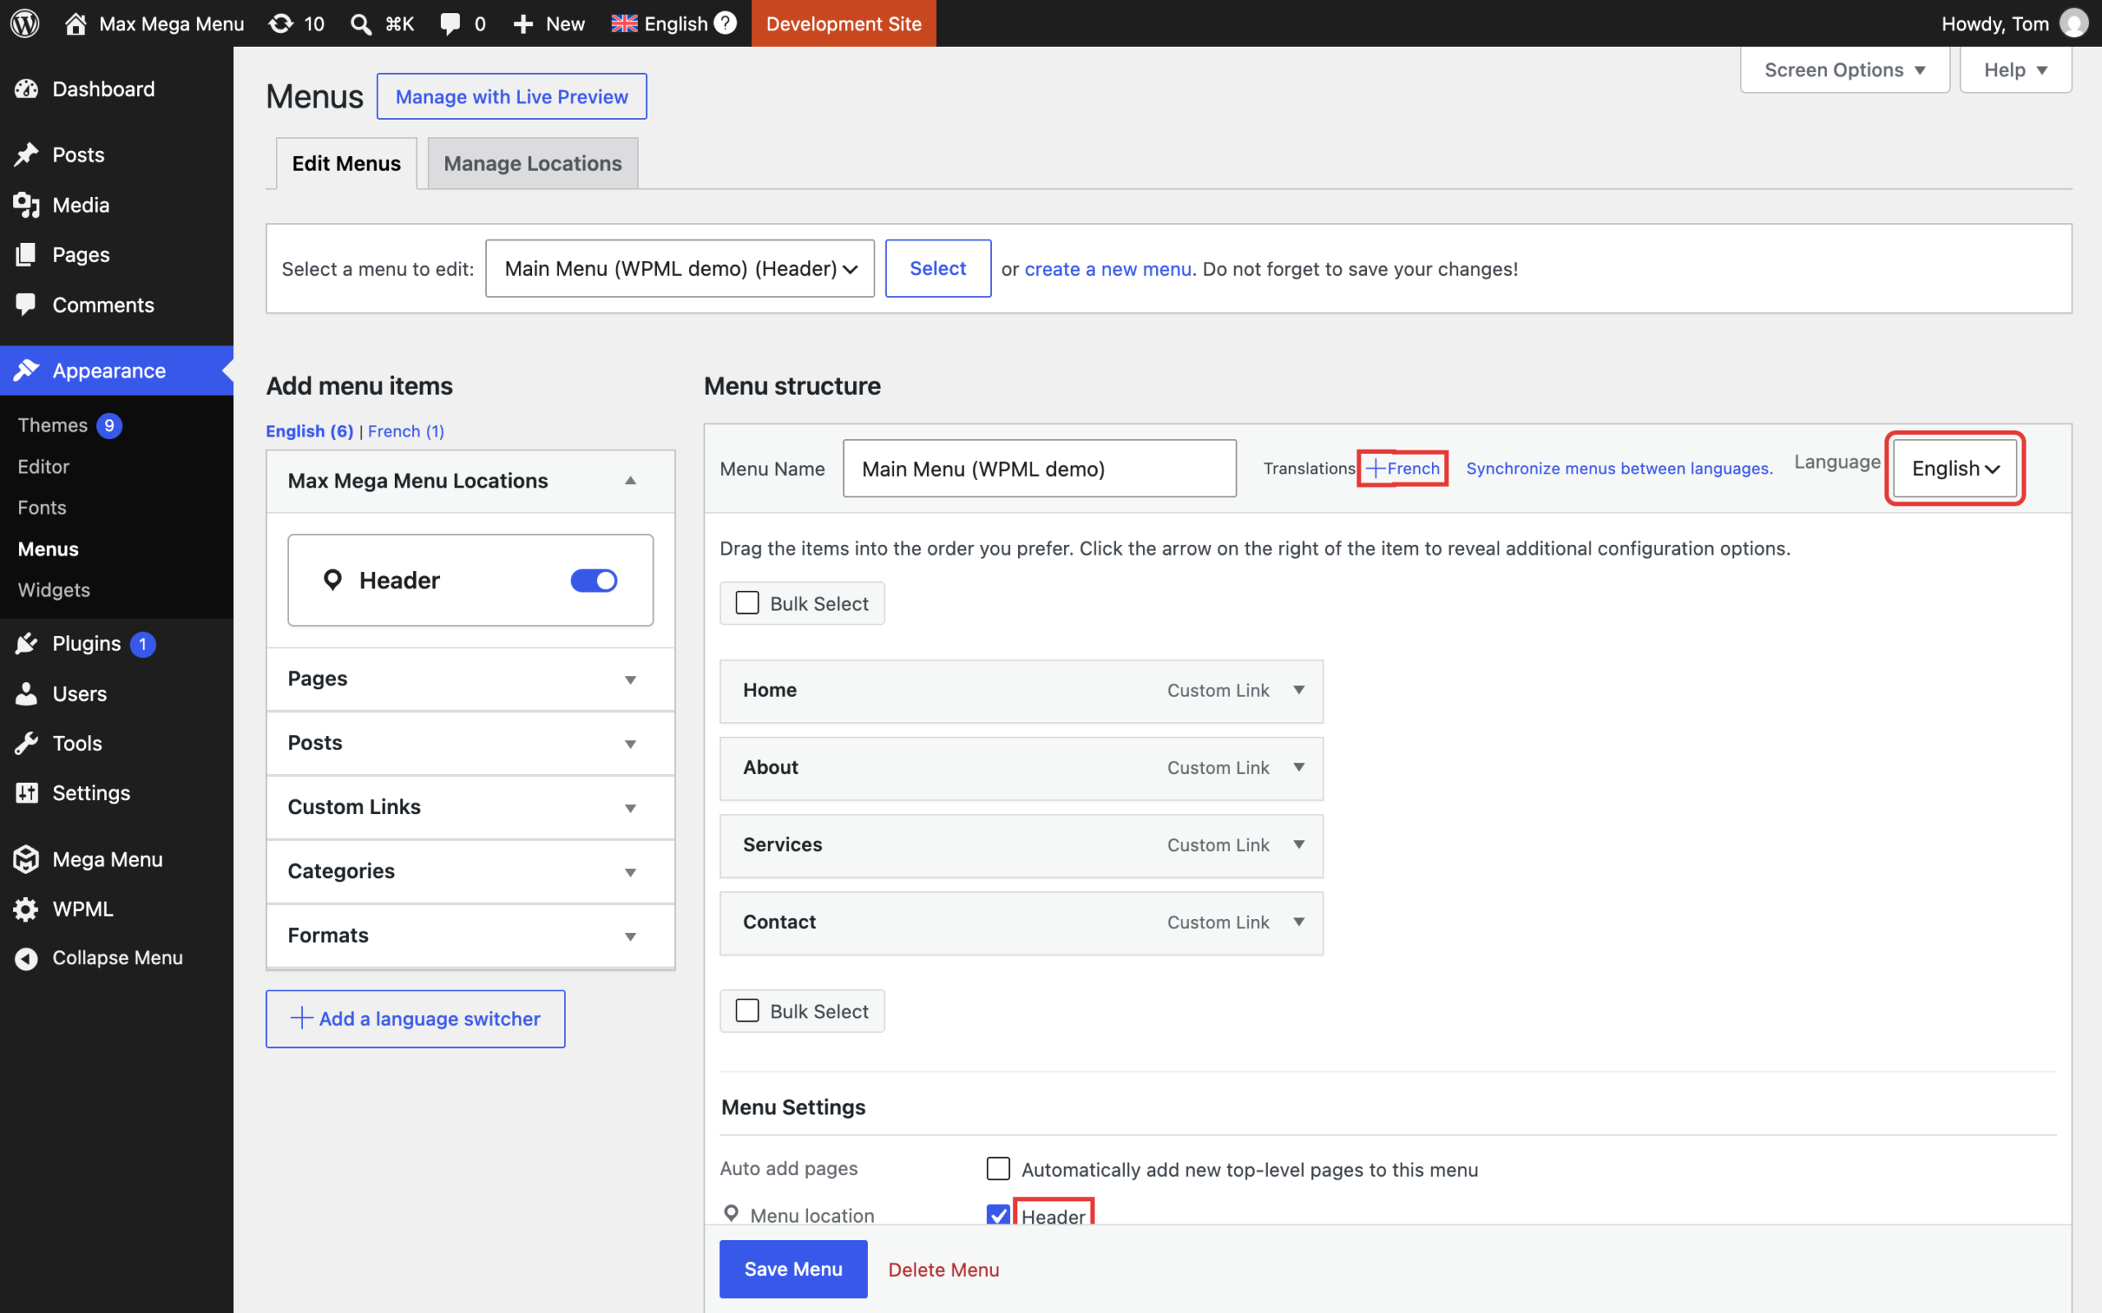This screenshot has height=1313, width=2102.
Task: Go to Widgets under Appearance
Action: coord(54,590)
